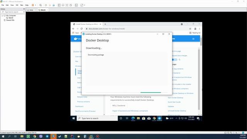247x139 pixels.
Task: Open the Previous versions sidebar link
Action: click(83, 102)
